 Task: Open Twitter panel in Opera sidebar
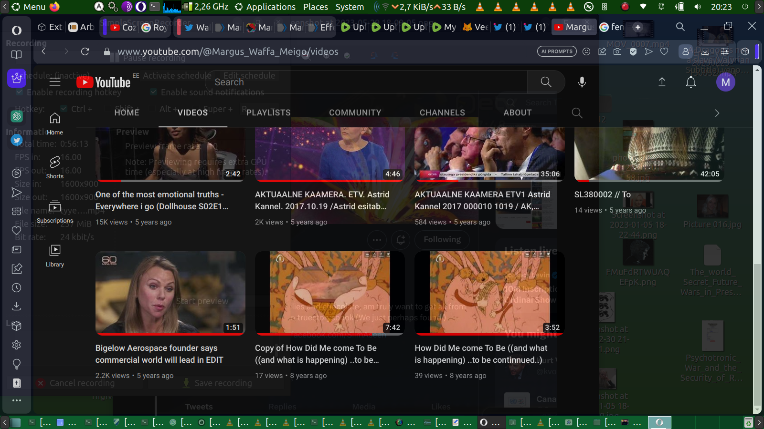[x=17, y=140]
